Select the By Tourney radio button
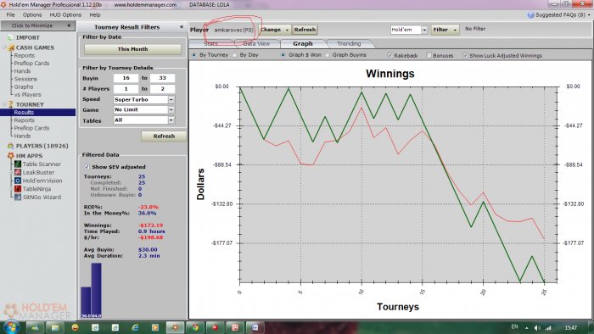The image size is (594, 334). (x=194, y=55)
